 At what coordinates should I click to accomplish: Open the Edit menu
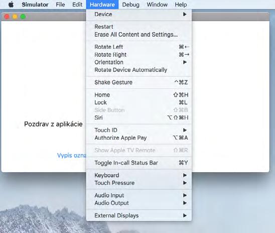tap(77, 5)
